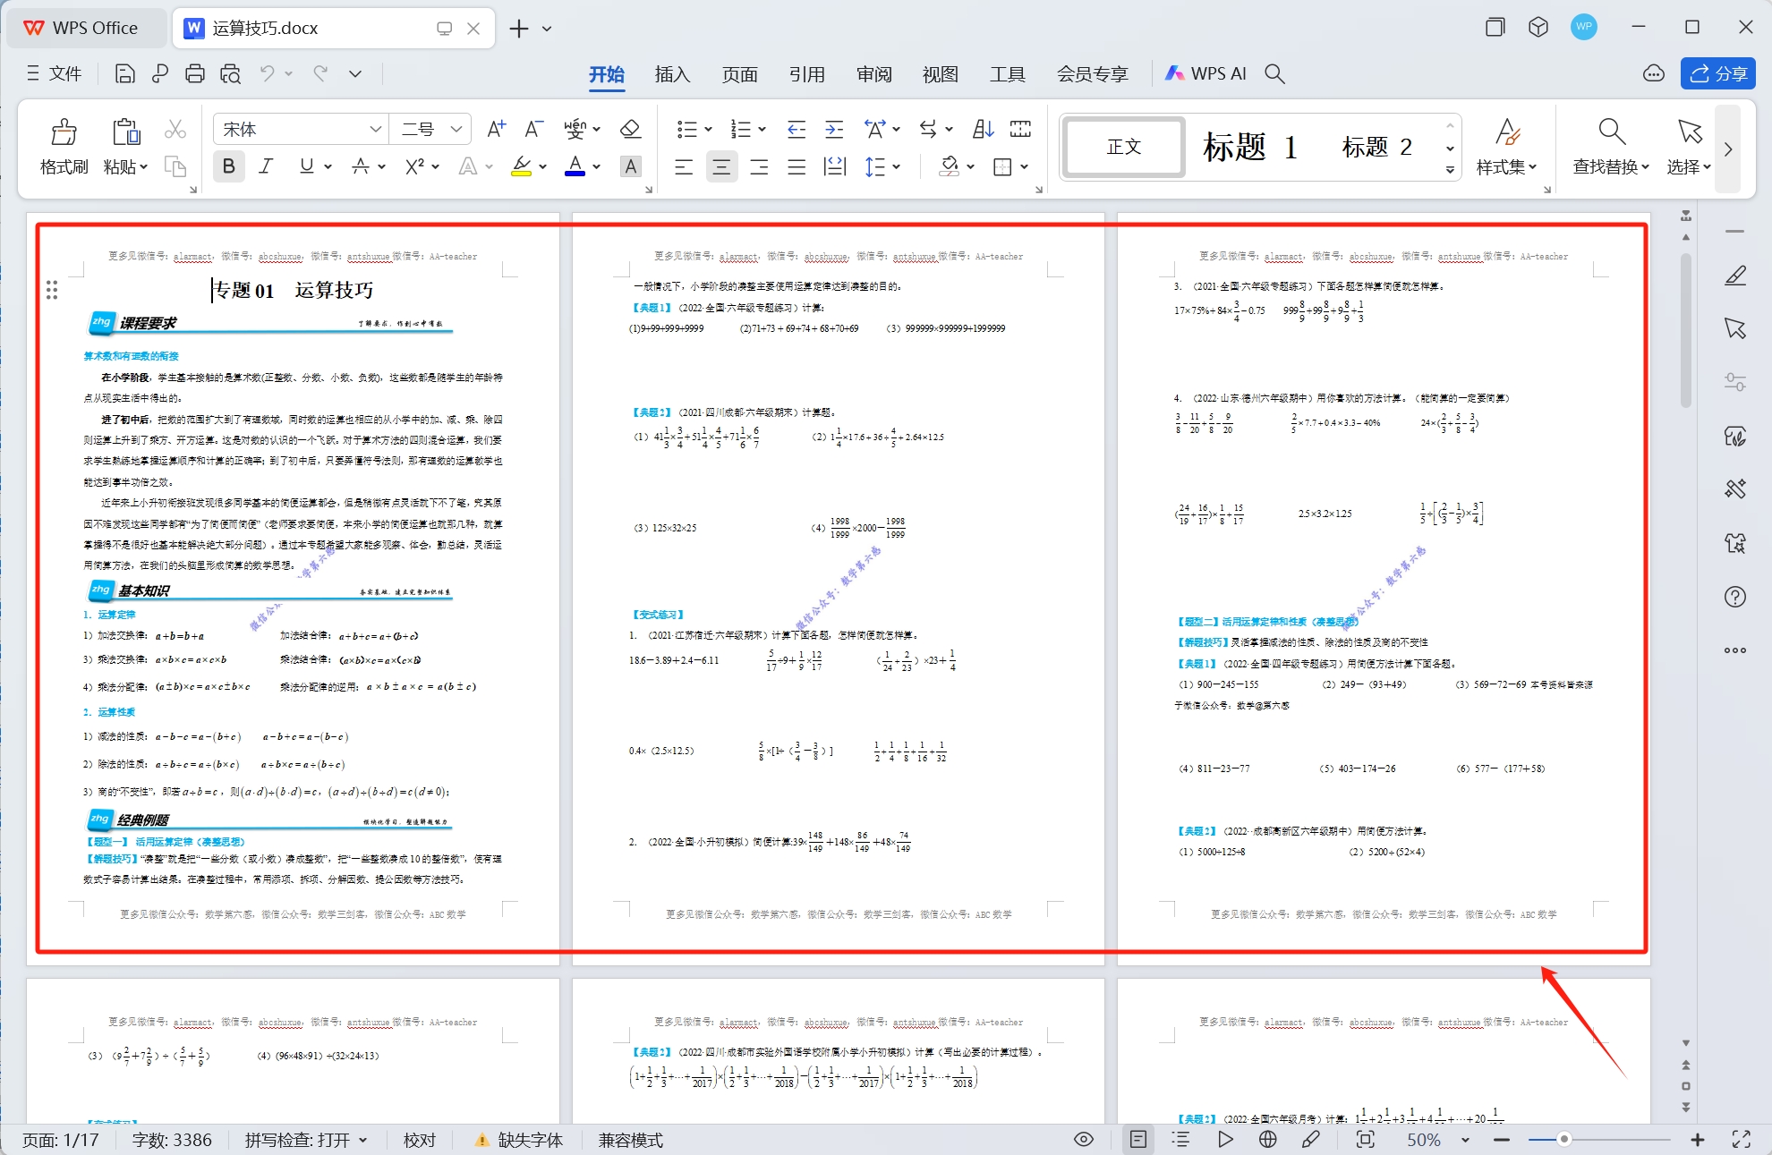
Task: Click the sort icon in paragraph group
Action: 983,129
